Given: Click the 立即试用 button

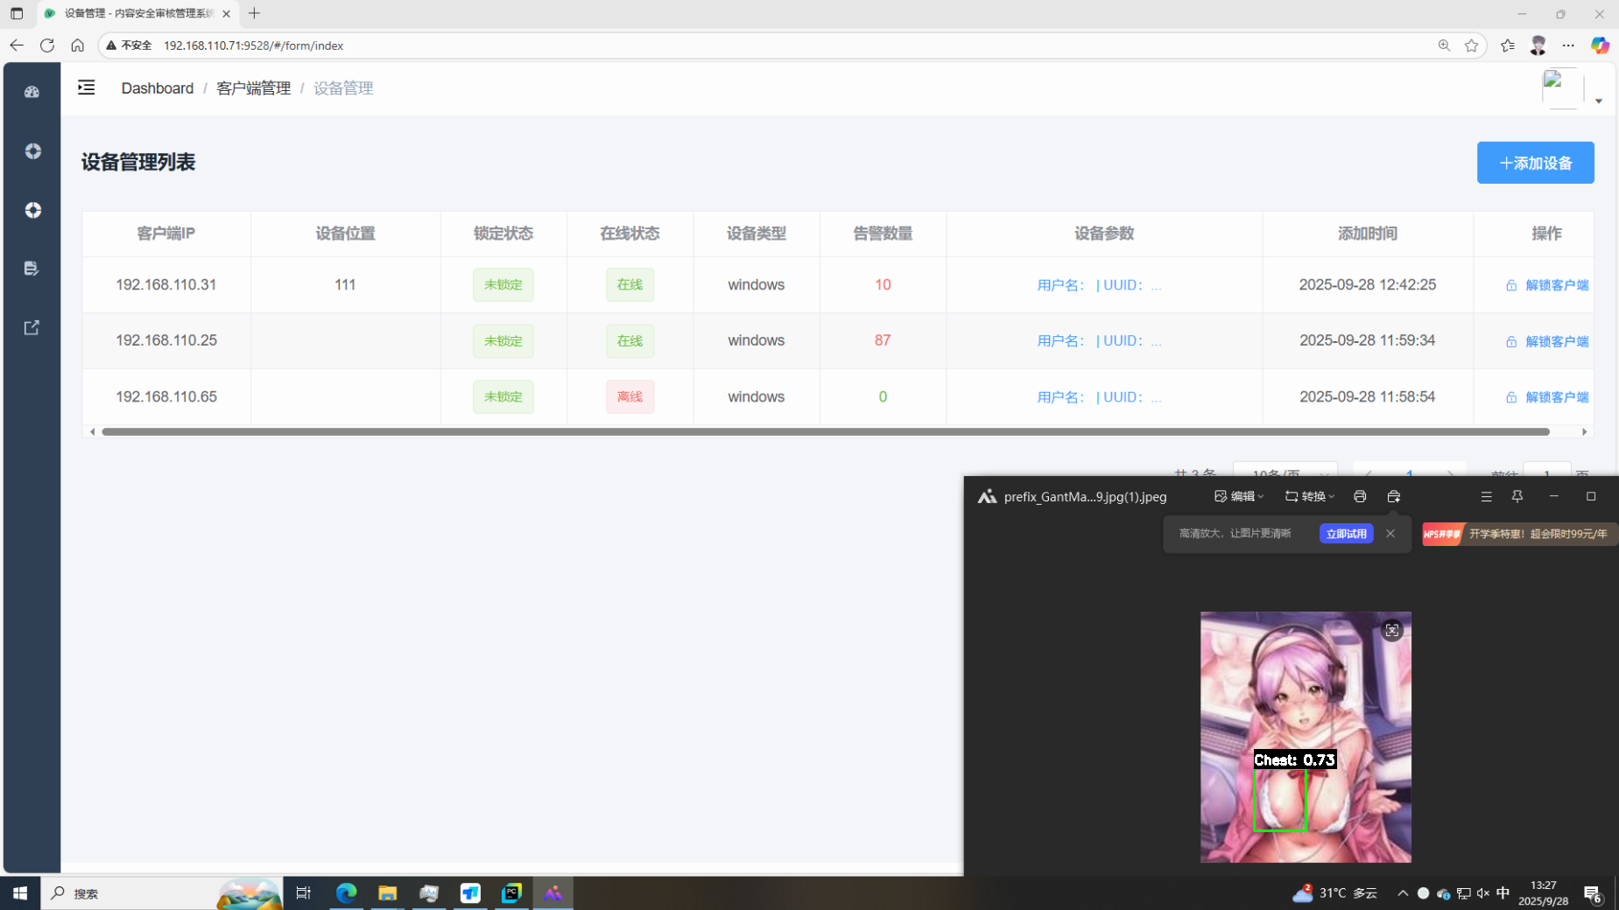Looking at the screenshot, I should 1346,534.
